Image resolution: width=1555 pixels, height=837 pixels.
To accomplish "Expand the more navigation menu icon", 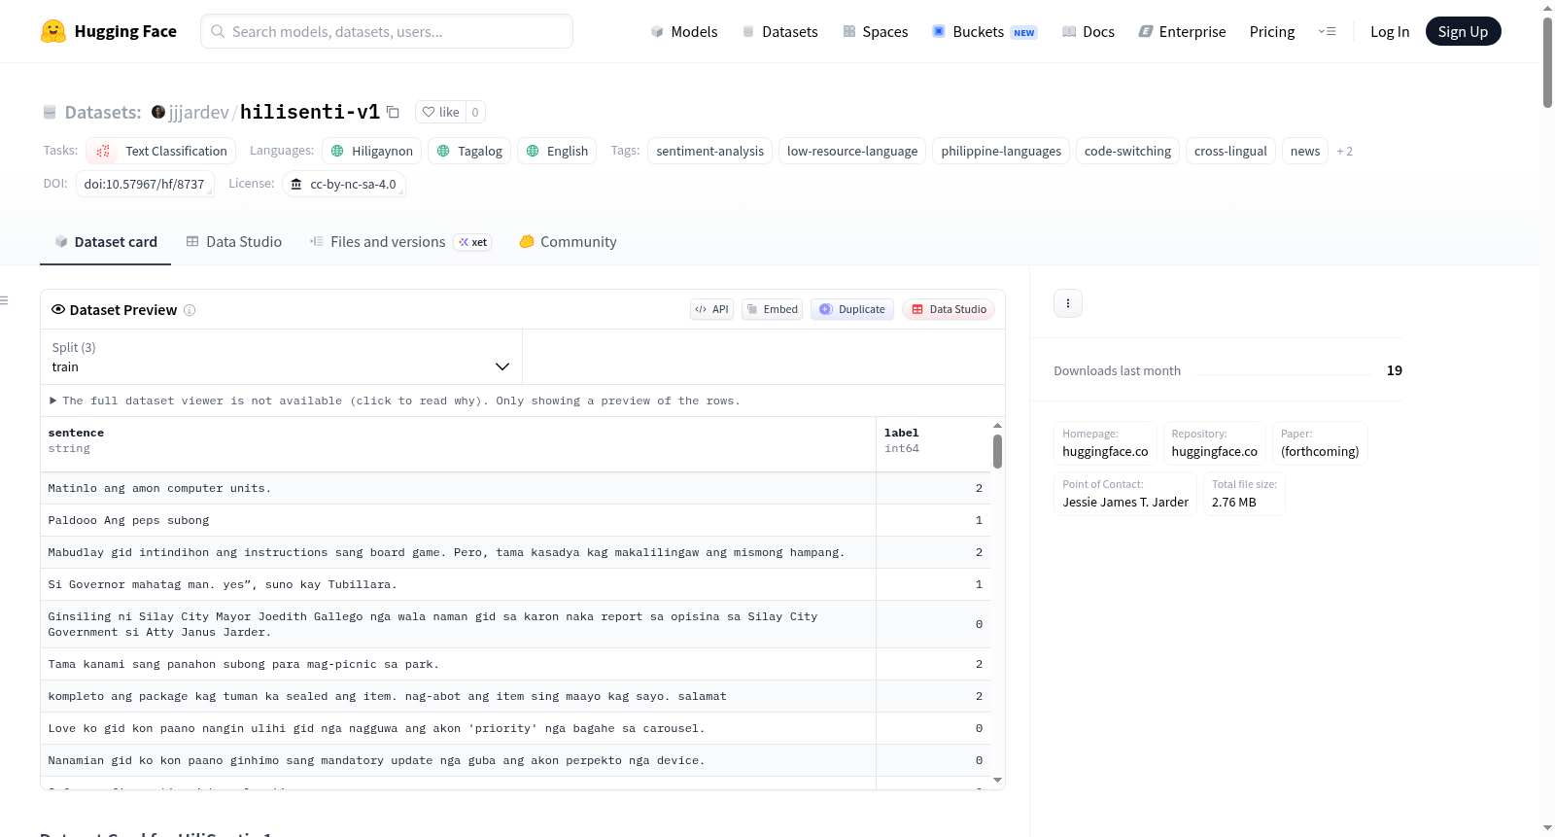I will click(x=1327, y=31).
